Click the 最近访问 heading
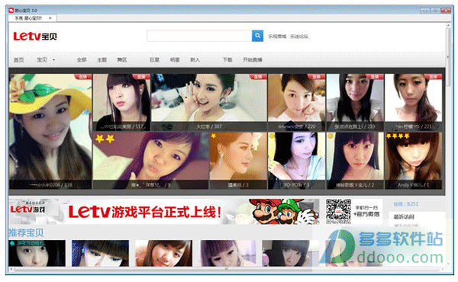Viewport: 458px width, 282px height. [404, 216]
